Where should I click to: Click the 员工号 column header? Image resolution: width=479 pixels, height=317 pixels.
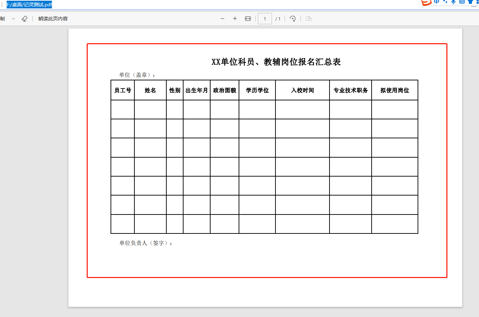coord(123,90)
